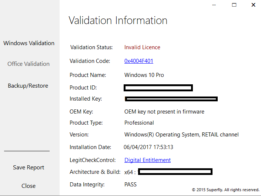Close the window with the X icon
Image resolution: width=261 pixels, height=196 pixels.
253,5
